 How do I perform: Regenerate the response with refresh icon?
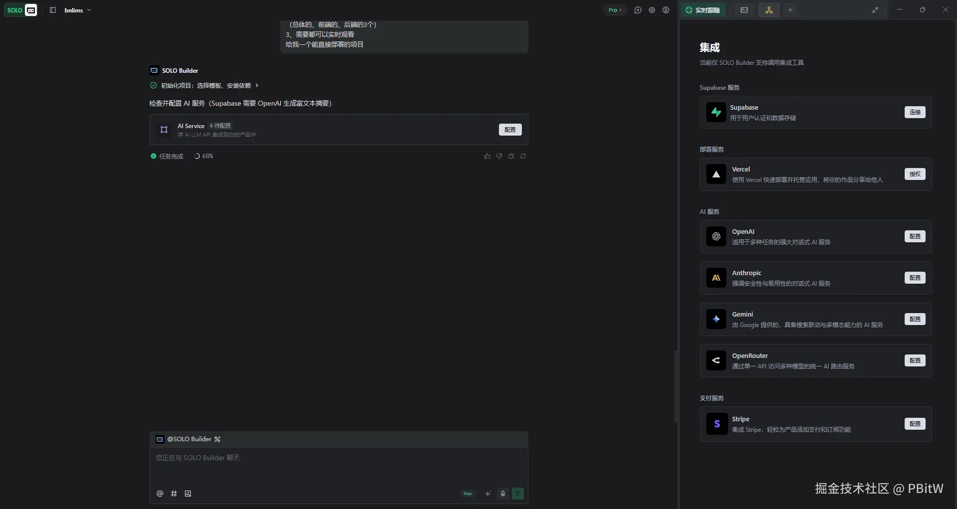[x=523, y=156]
